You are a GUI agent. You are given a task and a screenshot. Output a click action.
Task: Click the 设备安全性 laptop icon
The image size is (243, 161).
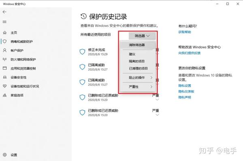tap(5, 77)
